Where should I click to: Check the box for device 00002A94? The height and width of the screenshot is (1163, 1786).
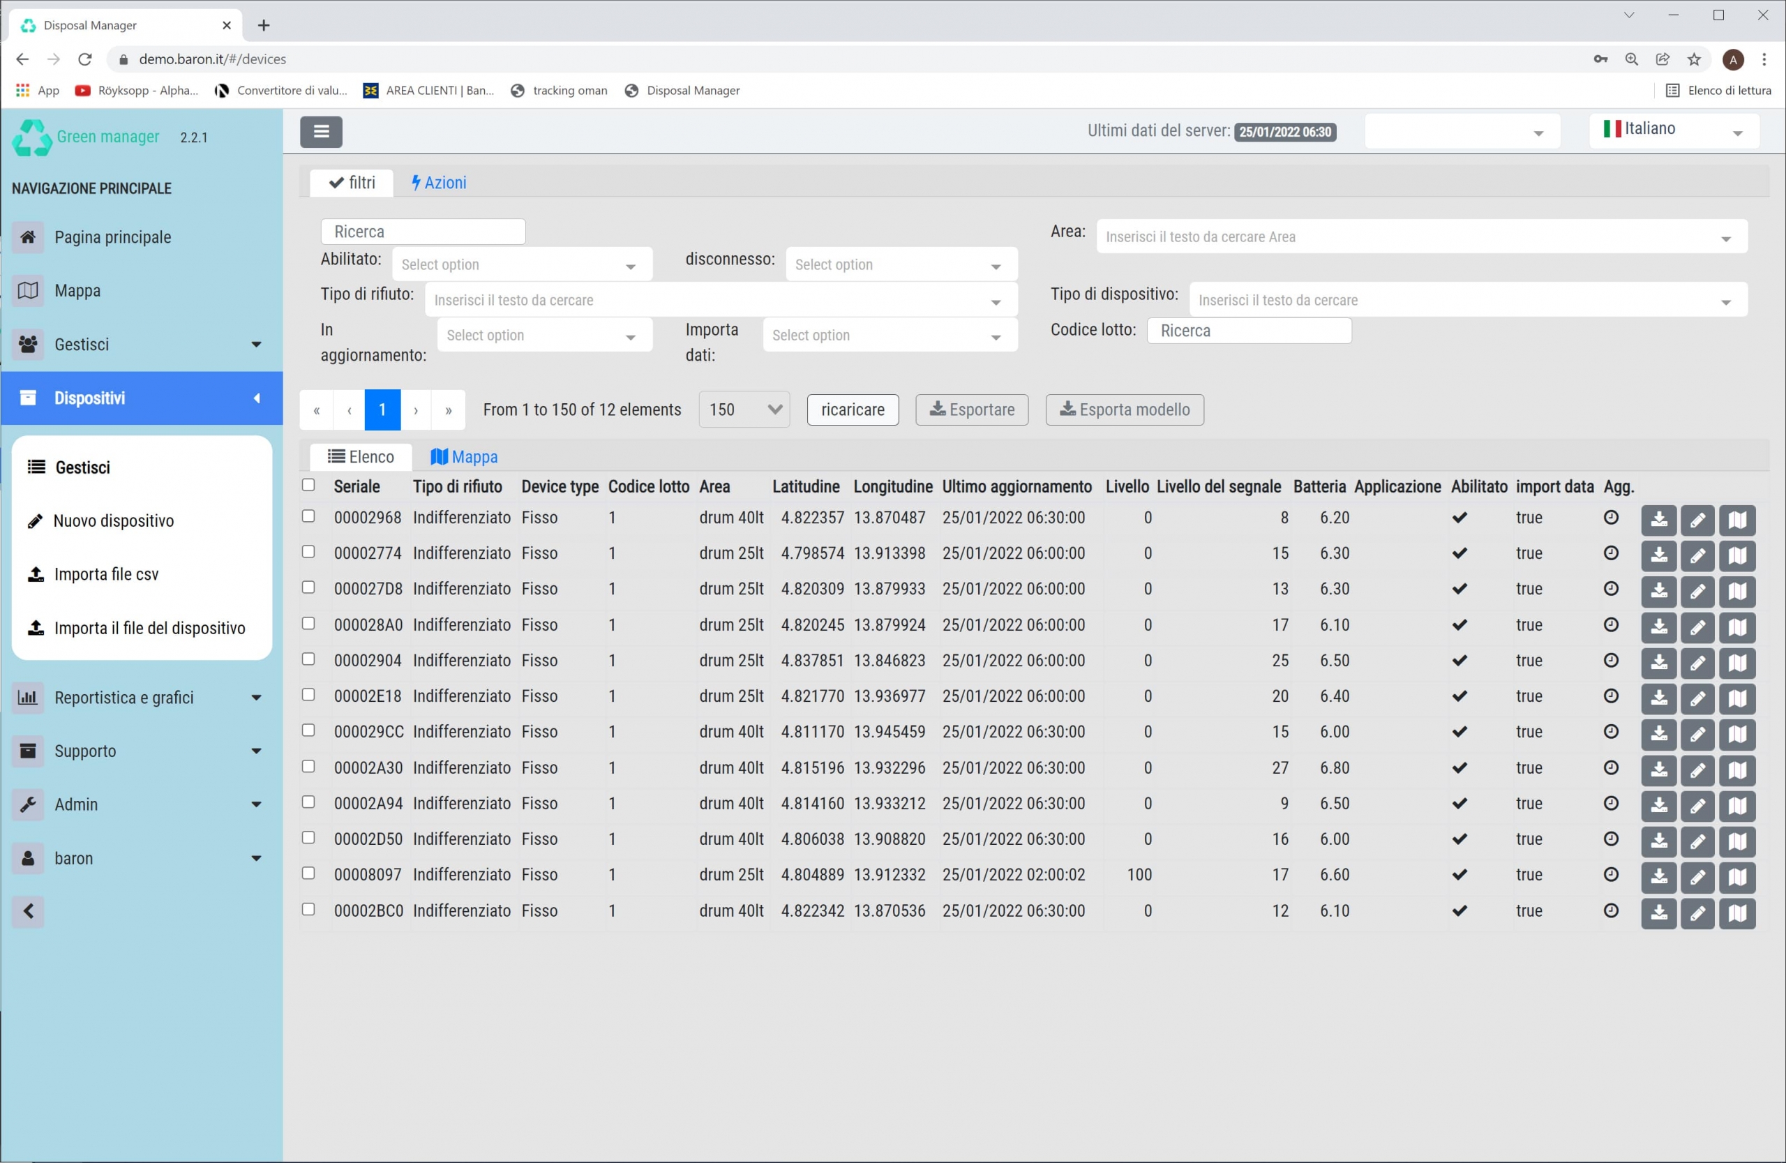[308, 802]
